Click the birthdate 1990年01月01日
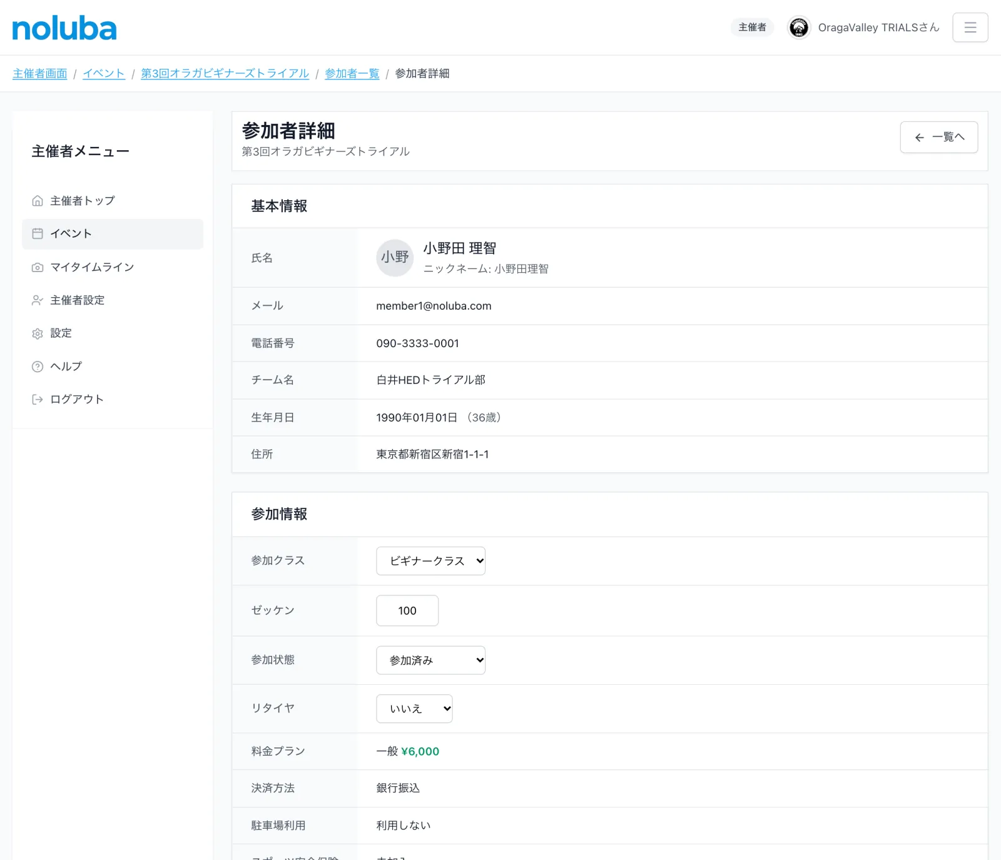 click(417, 418)
